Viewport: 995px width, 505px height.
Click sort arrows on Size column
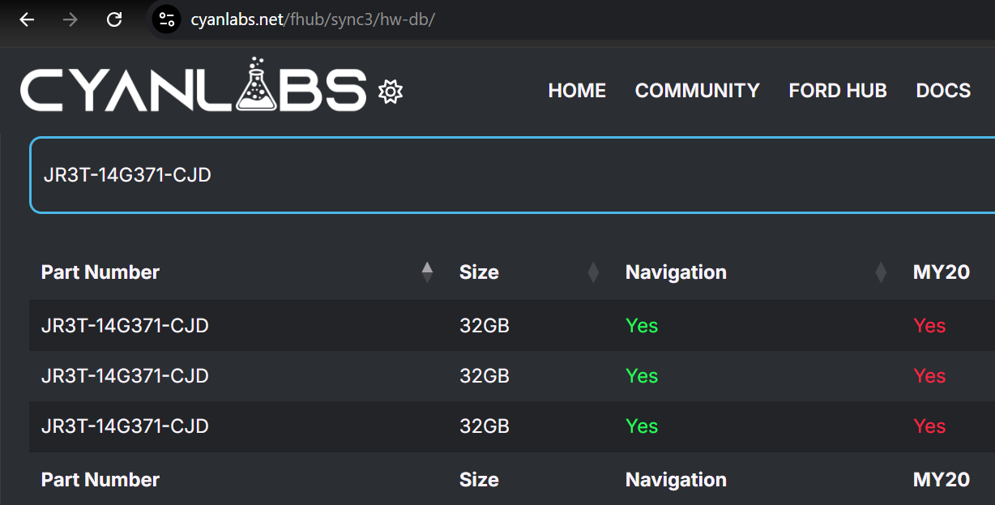tap(592, 272)
